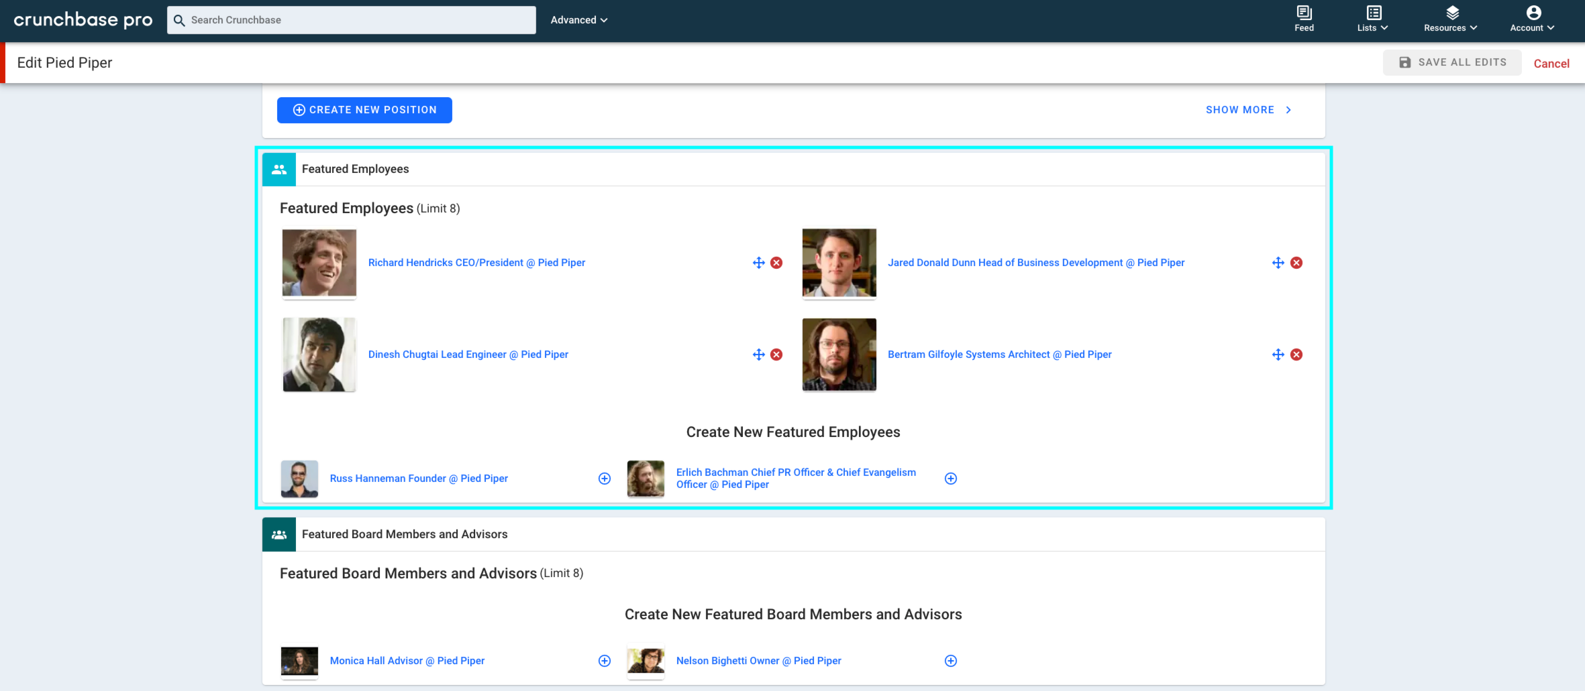Click Richard Hendricks move handle icon

point(759,263)
